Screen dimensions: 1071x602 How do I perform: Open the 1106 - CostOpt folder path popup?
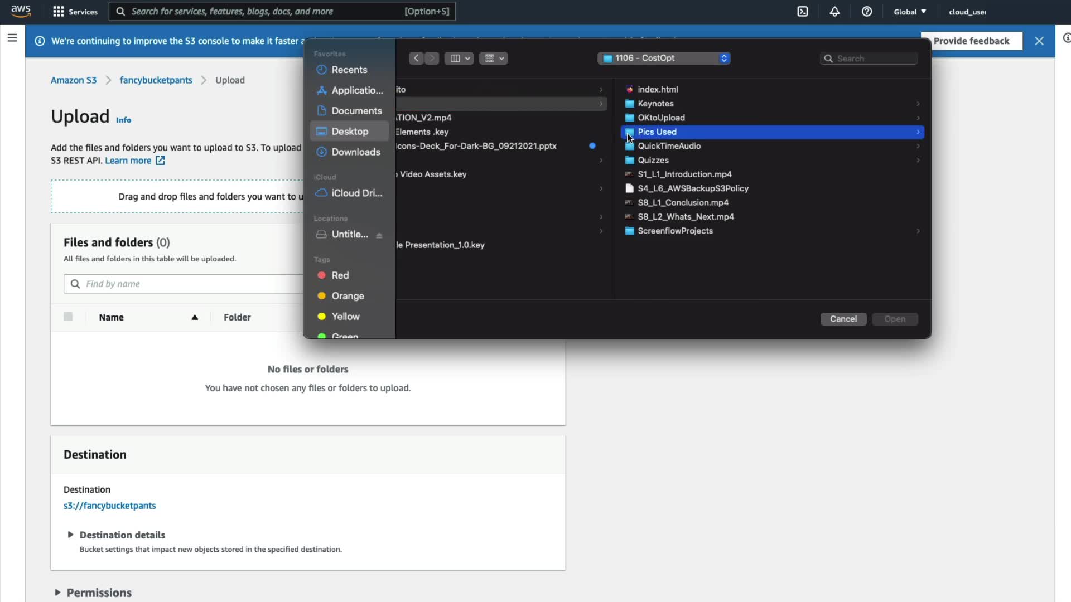[664, 58]
